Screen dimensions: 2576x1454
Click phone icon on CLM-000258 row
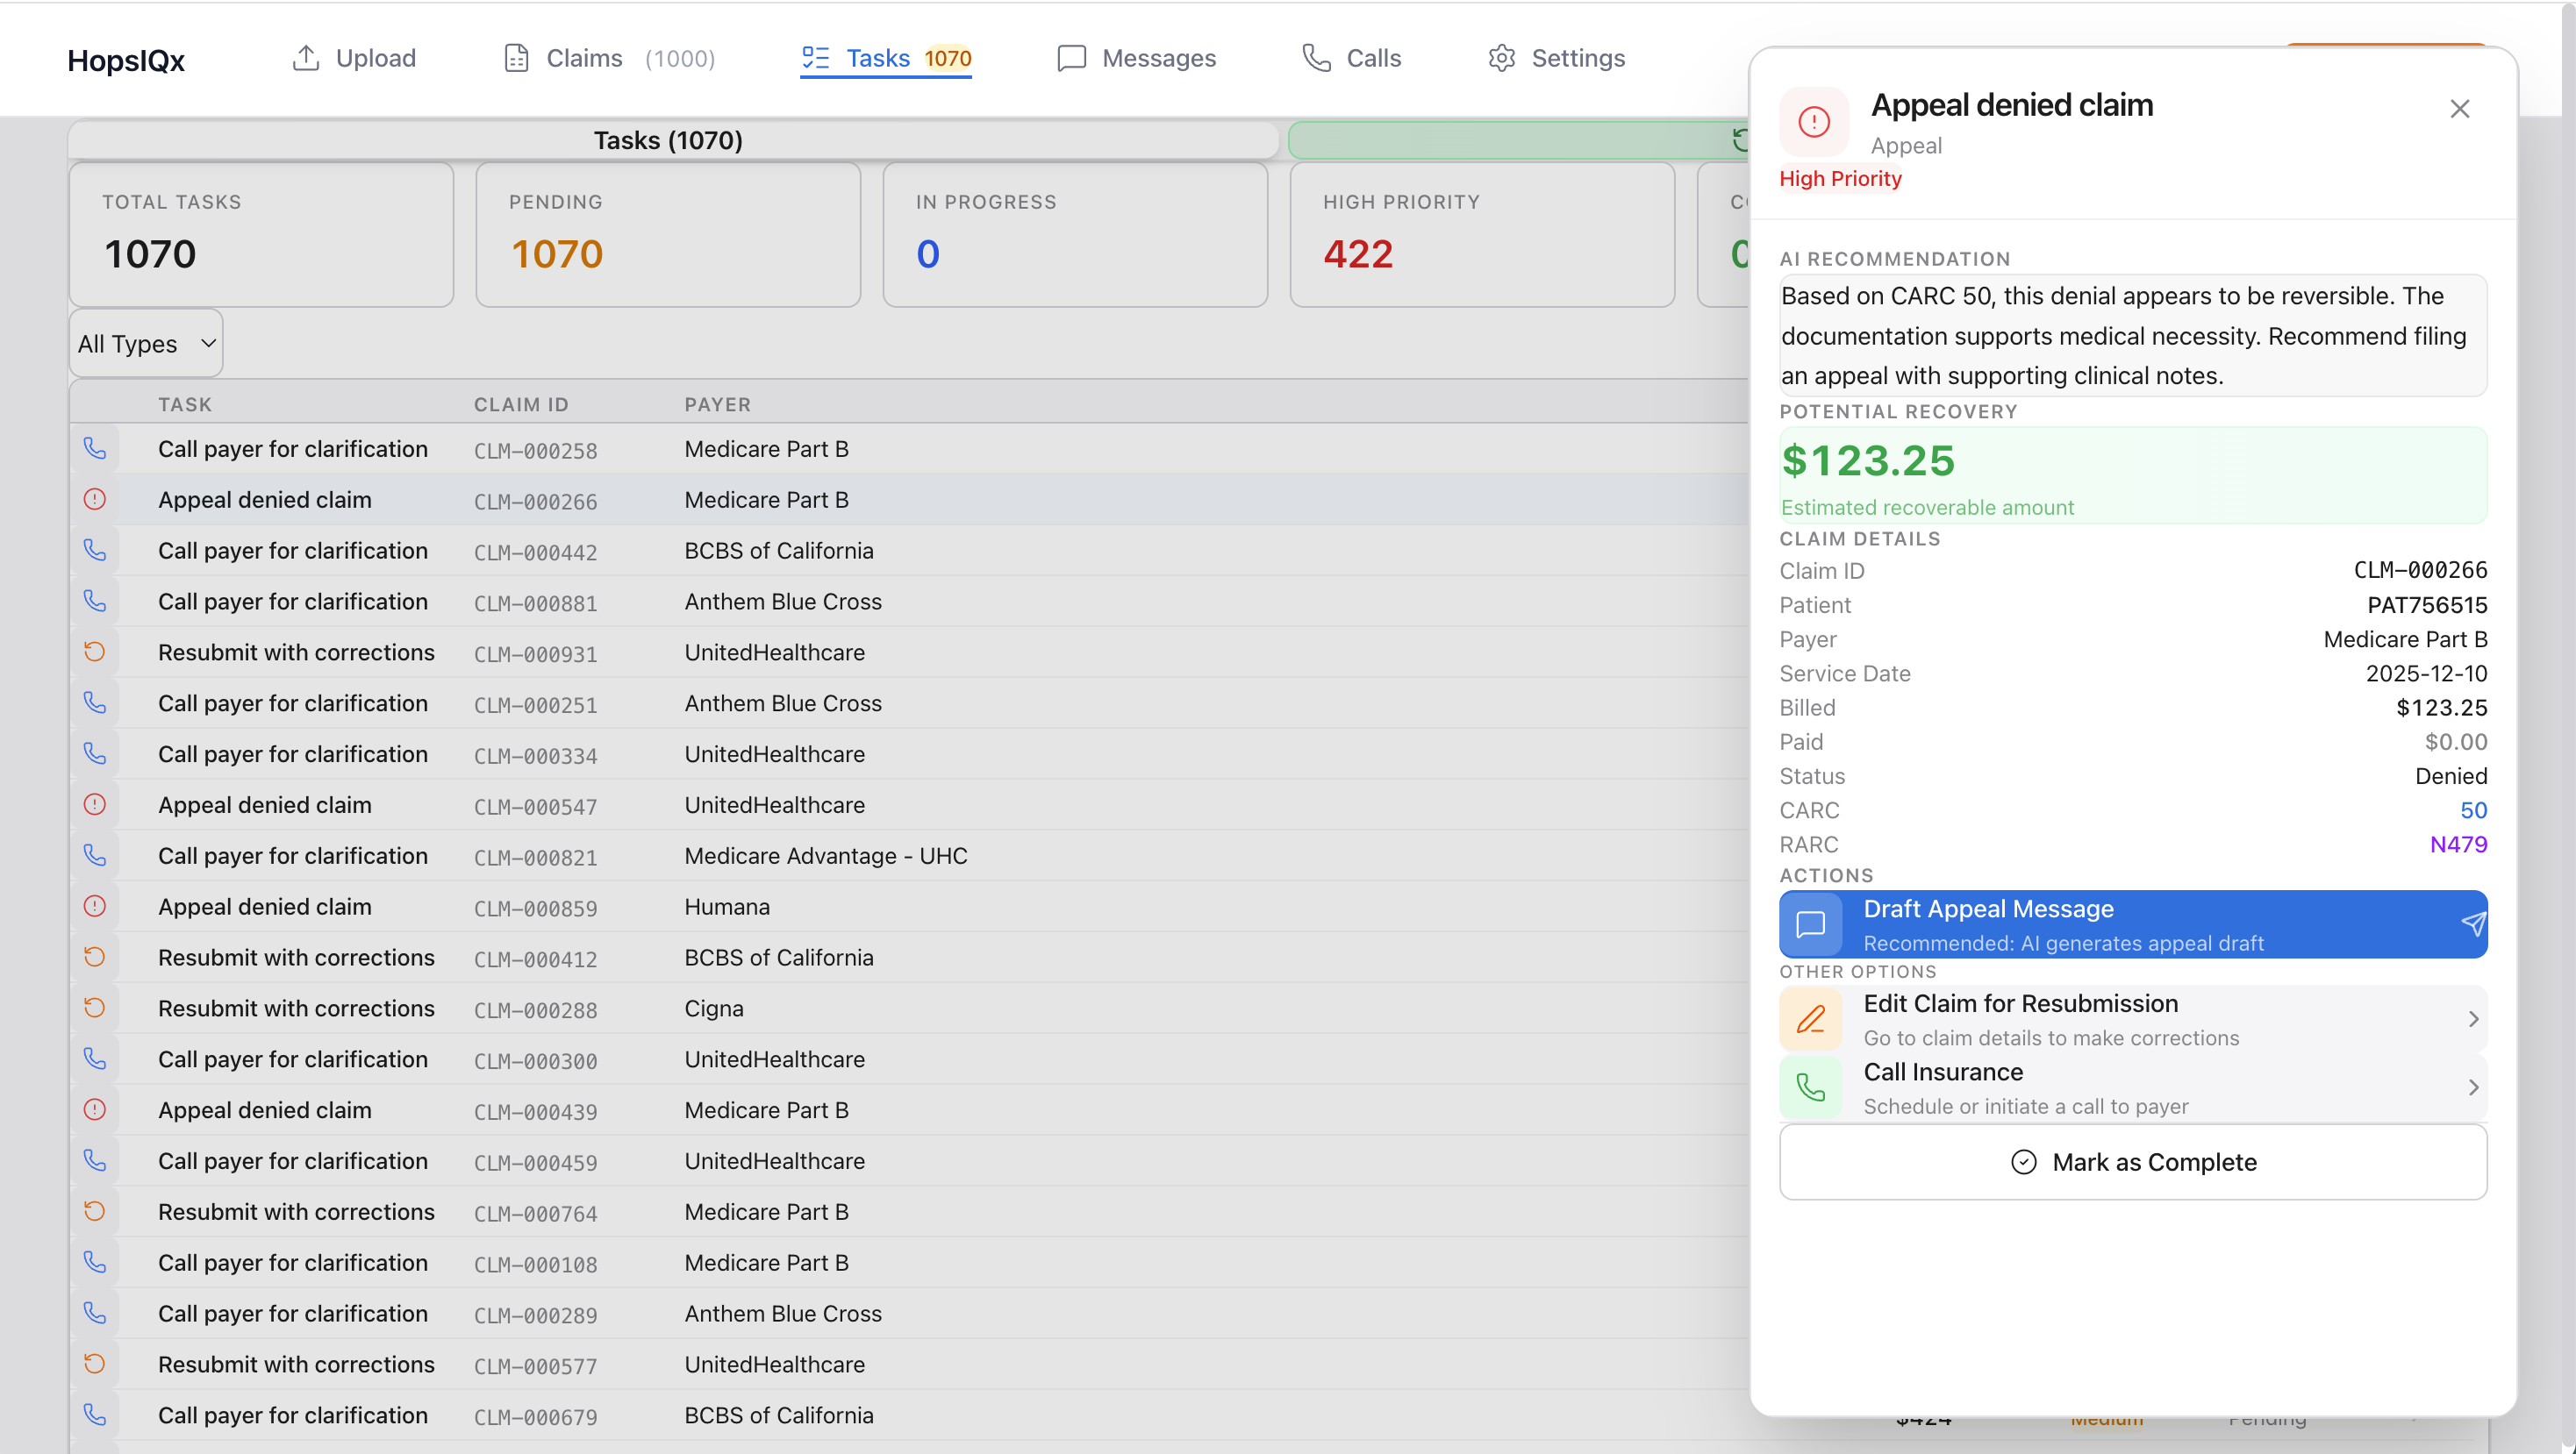pyautogui.click(x=95, y=449)
